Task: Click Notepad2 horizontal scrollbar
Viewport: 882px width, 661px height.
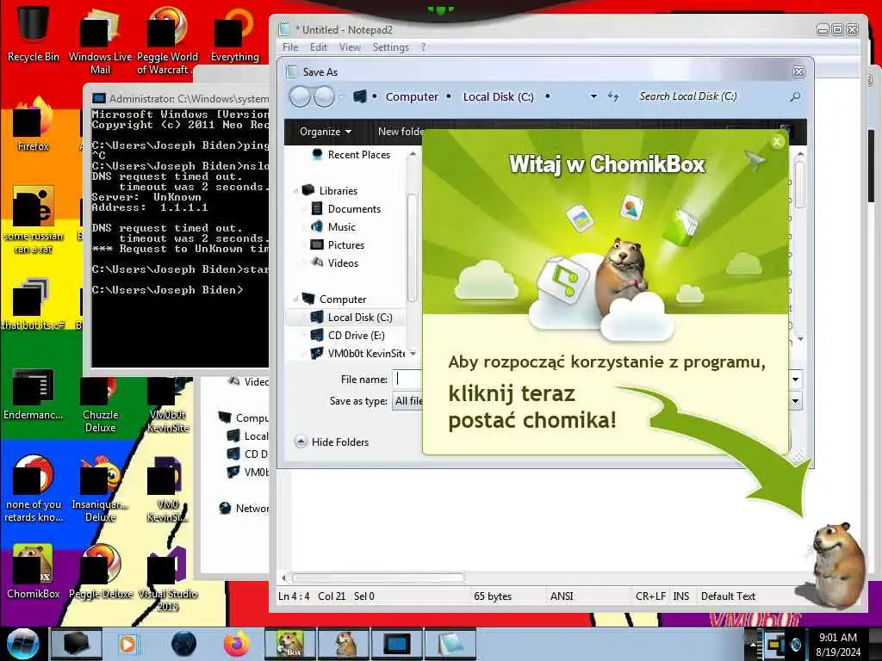Action: click(378, 578)
